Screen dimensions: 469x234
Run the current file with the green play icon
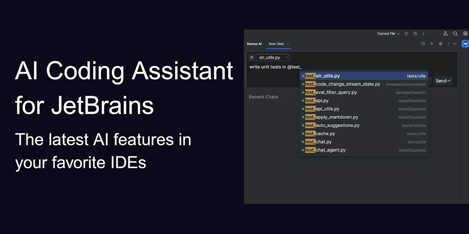click(407, 34)
